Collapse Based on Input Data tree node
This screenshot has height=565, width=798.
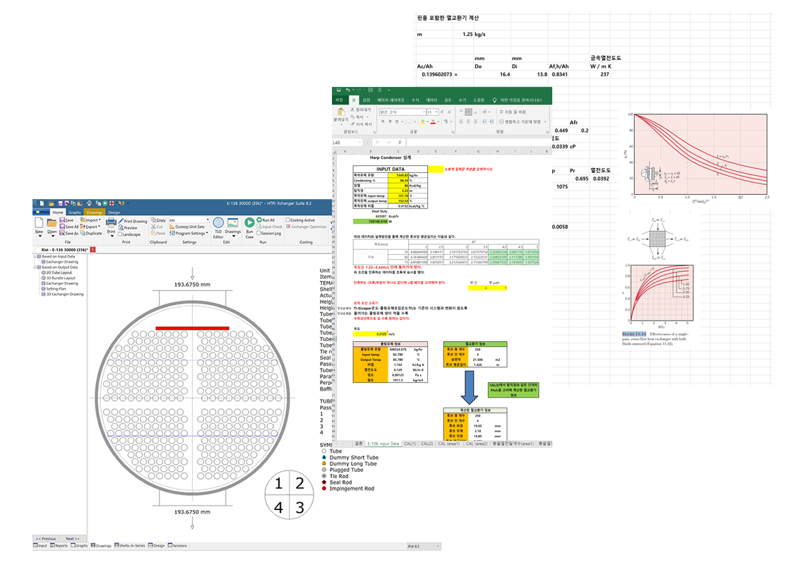[x=35, y=256]
